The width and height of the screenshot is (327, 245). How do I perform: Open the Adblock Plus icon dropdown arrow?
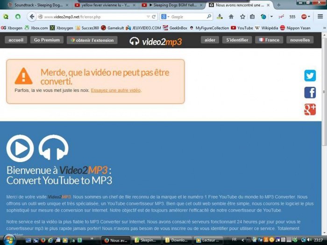pos(309,17)
